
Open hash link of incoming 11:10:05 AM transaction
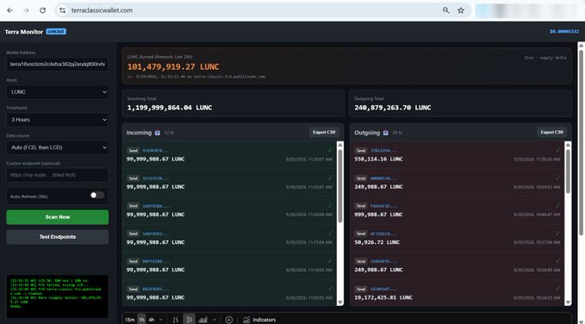[x=156, y=261]
